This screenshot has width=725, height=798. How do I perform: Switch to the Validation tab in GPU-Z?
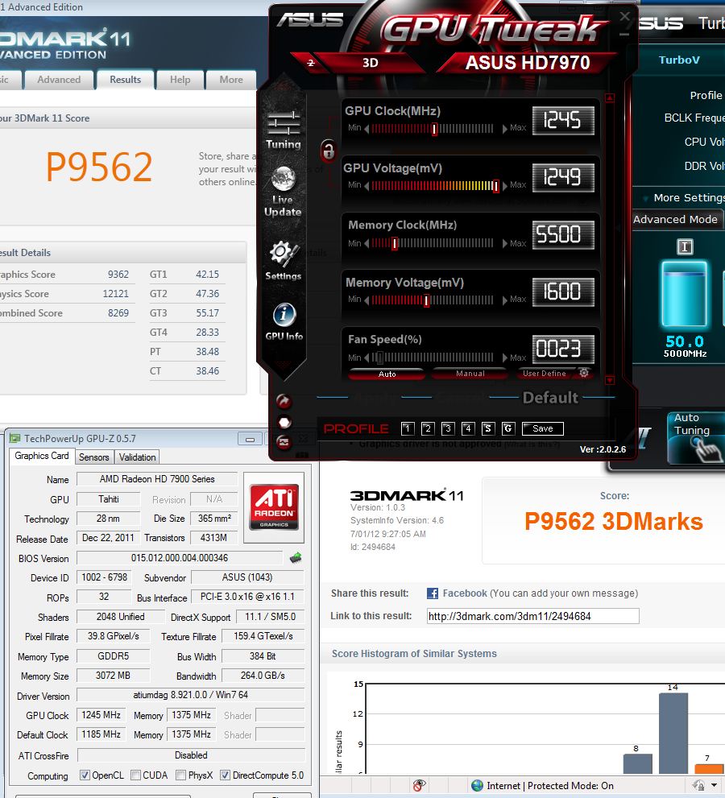pos(138,457)
